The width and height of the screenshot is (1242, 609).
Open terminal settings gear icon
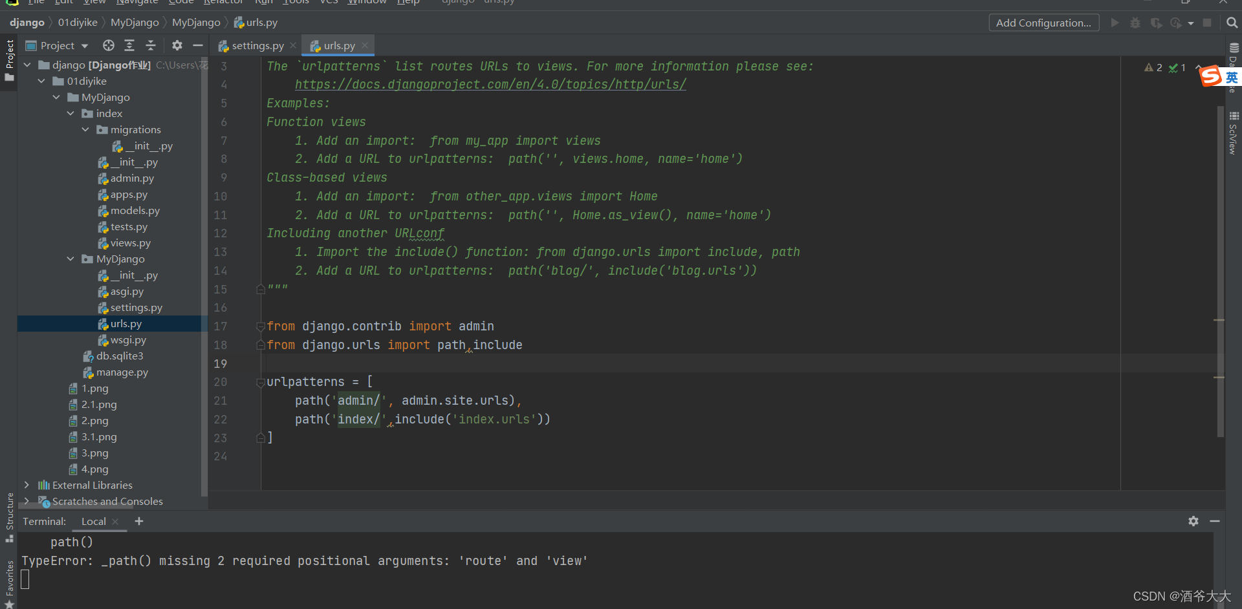coord(1193,521)
